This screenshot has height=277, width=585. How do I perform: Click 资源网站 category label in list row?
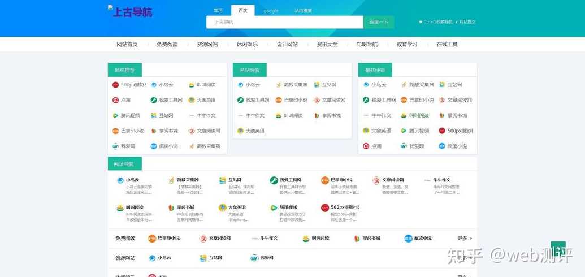pos(125,258)
